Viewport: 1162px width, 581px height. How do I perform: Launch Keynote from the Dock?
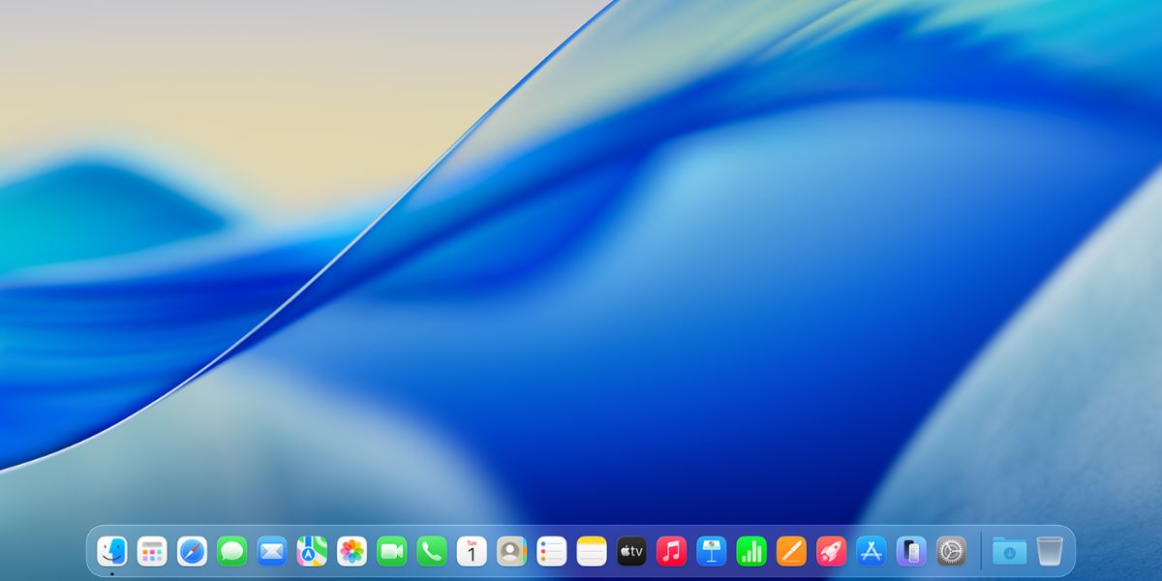[x=712, y=551]
